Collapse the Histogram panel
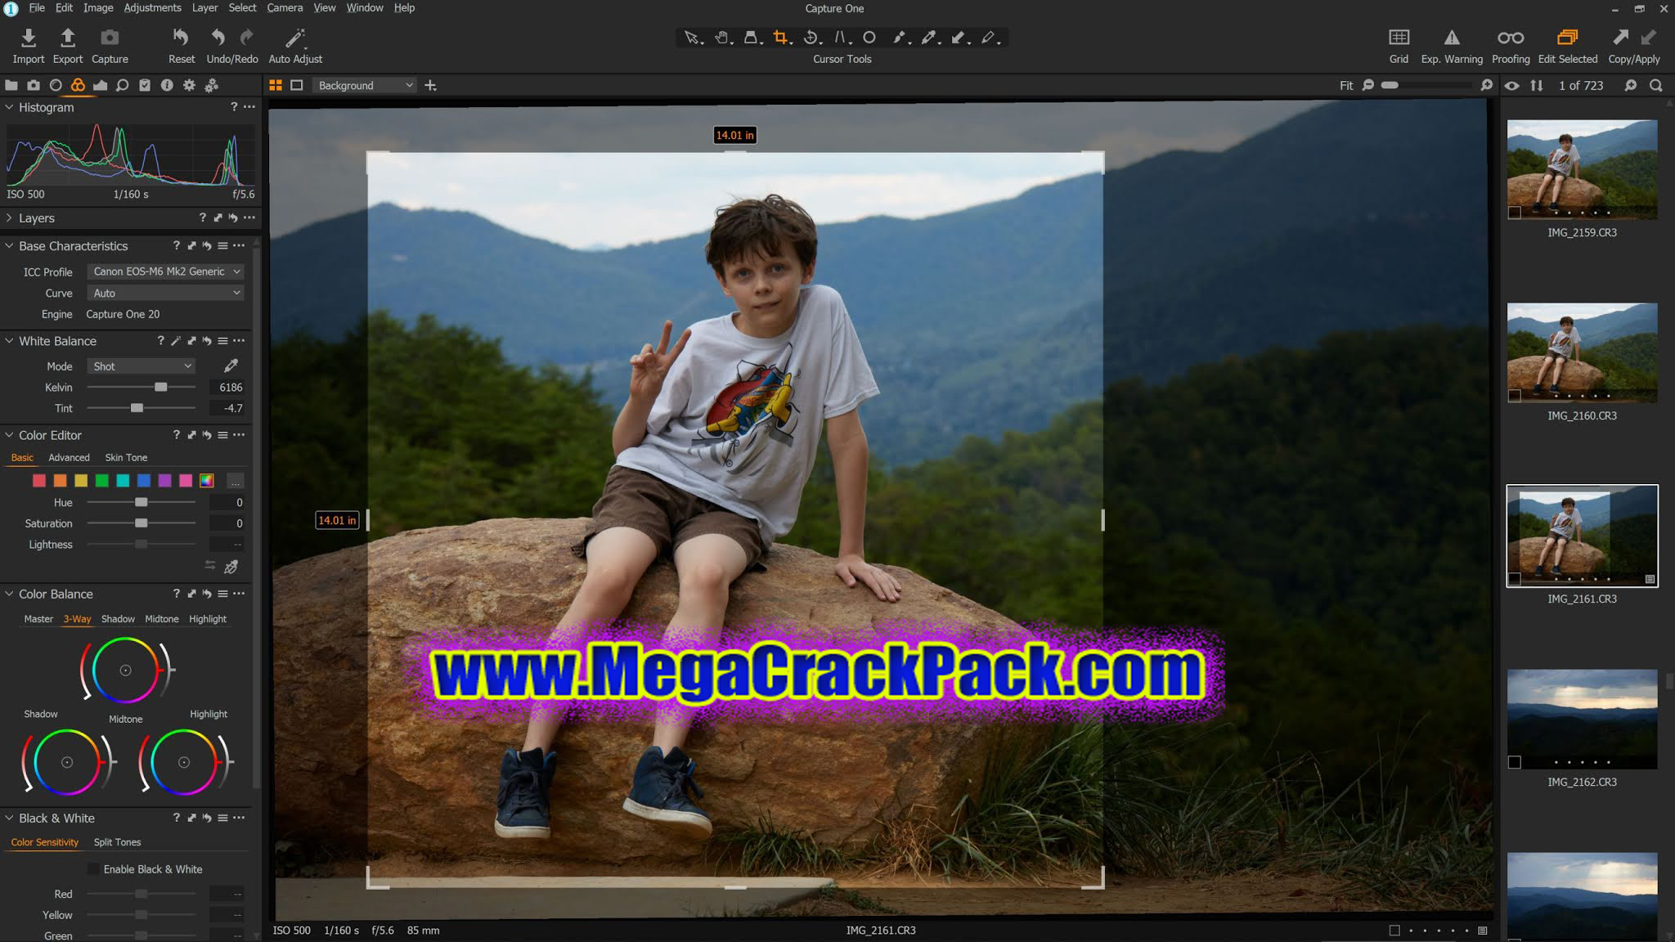The height and width of the screenshot is (942, 1675). click(9, 107)
